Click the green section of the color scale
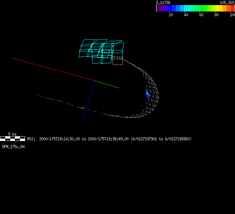The width and height of the screenshot is (235, 214). (203, 8)
